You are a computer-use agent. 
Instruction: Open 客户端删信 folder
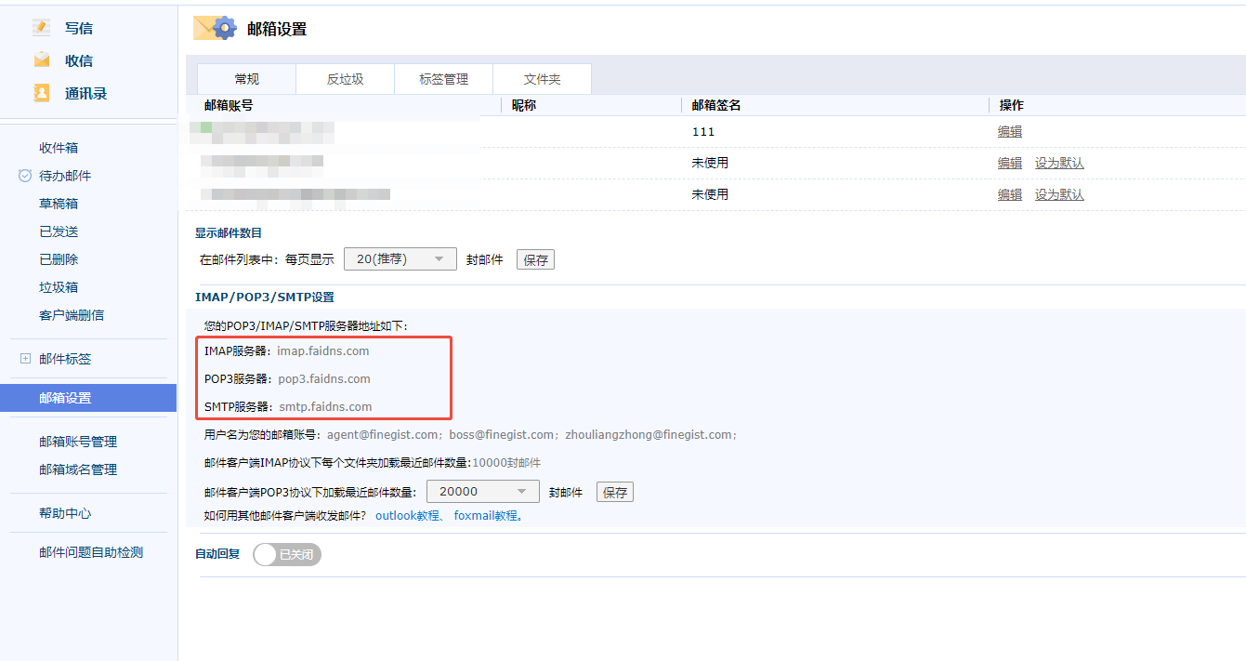(x=72, y=315)
